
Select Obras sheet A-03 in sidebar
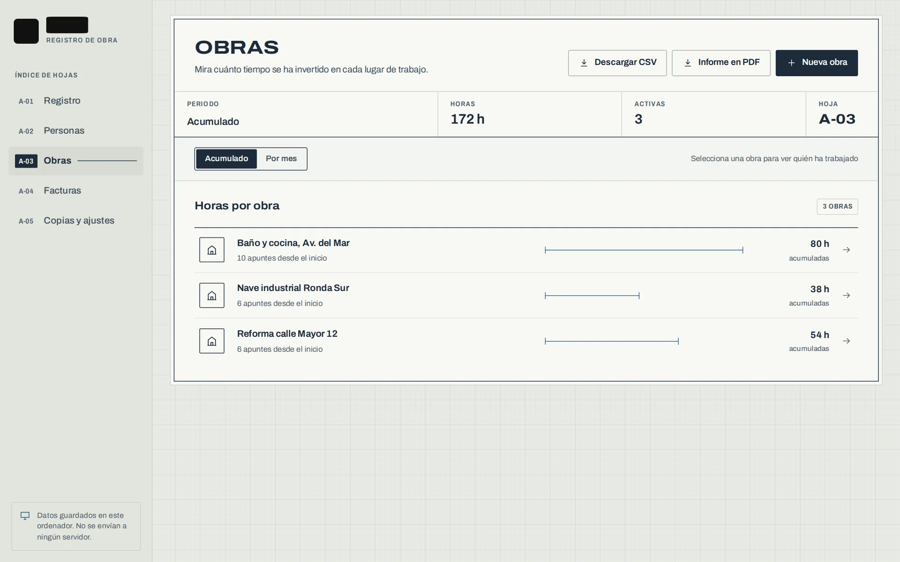[76, 161]
